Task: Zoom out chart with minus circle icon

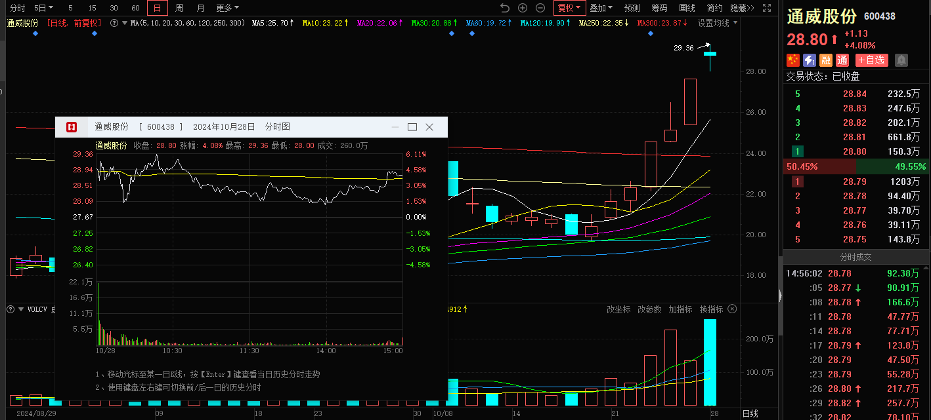Action: [540, 8]
